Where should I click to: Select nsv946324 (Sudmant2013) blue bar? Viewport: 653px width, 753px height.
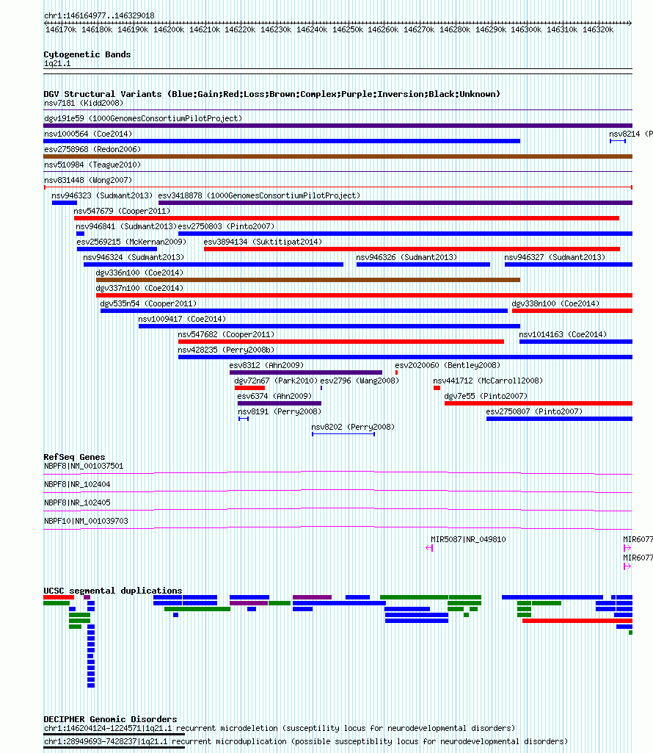pyautogui.click(x=214, y=264)
